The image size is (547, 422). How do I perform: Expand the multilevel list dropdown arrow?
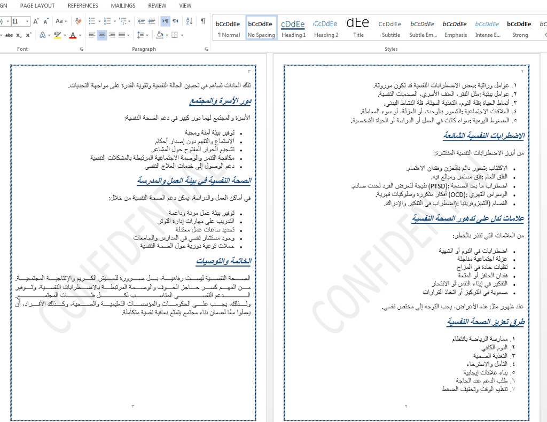[129, 21]
